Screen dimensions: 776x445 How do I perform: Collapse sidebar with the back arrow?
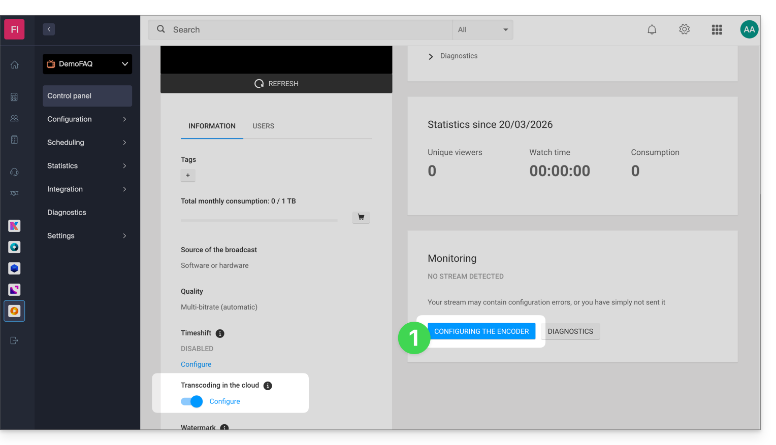coord(49,29)
